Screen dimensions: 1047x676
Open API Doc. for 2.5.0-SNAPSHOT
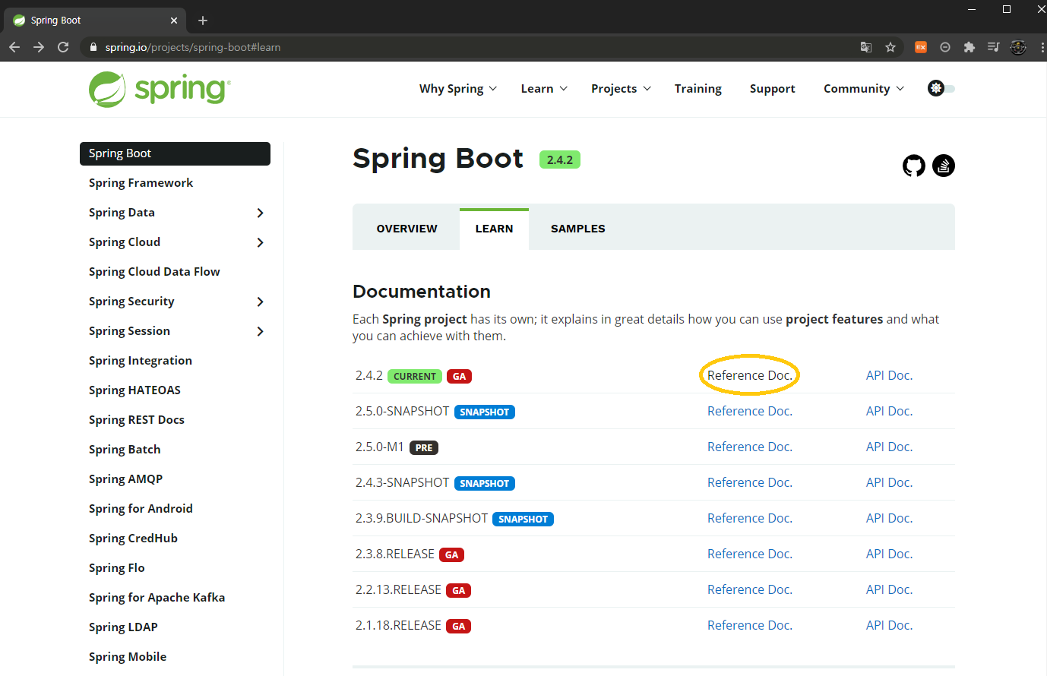(890, 411)
